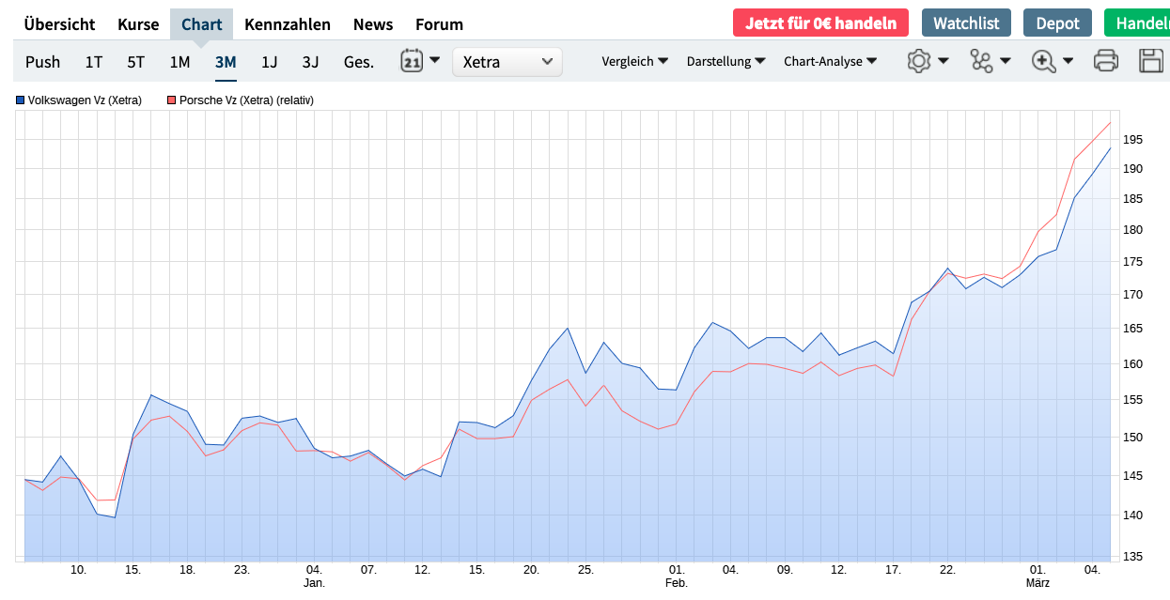This screenshot has height=600, width=1170.
Task: Open the Forum tab
Action: [439, 24]
